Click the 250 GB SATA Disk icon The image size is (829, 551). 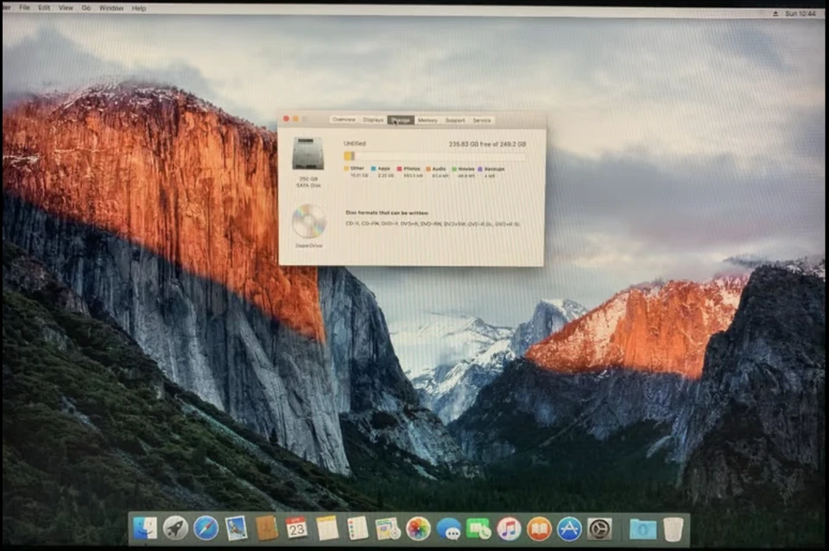(x=309, y=155)
